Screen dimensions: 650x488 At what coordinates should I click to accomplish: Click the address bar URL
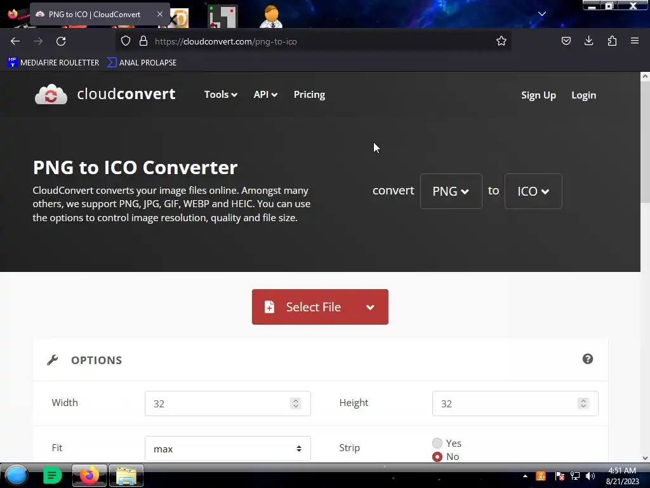[x=226, y=41]
